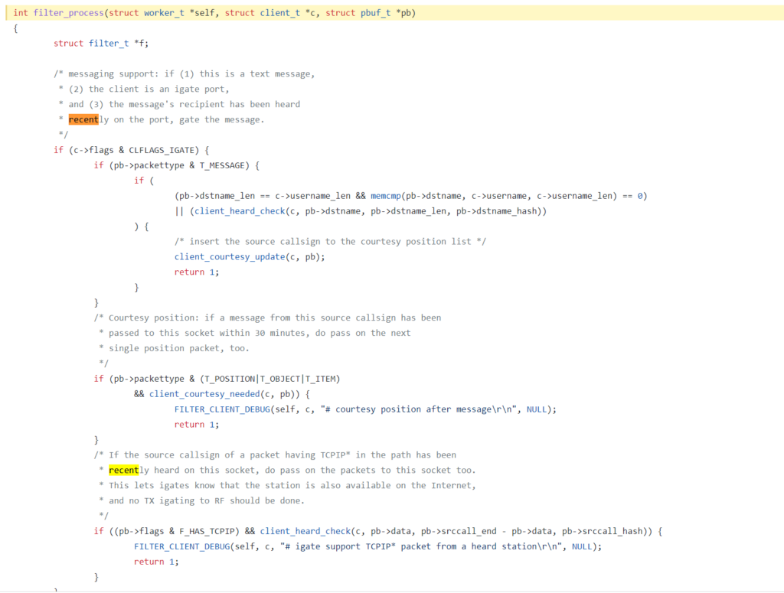
Task: Click the 'and no TX igating to RF' comment
Action: click(201, 500)
